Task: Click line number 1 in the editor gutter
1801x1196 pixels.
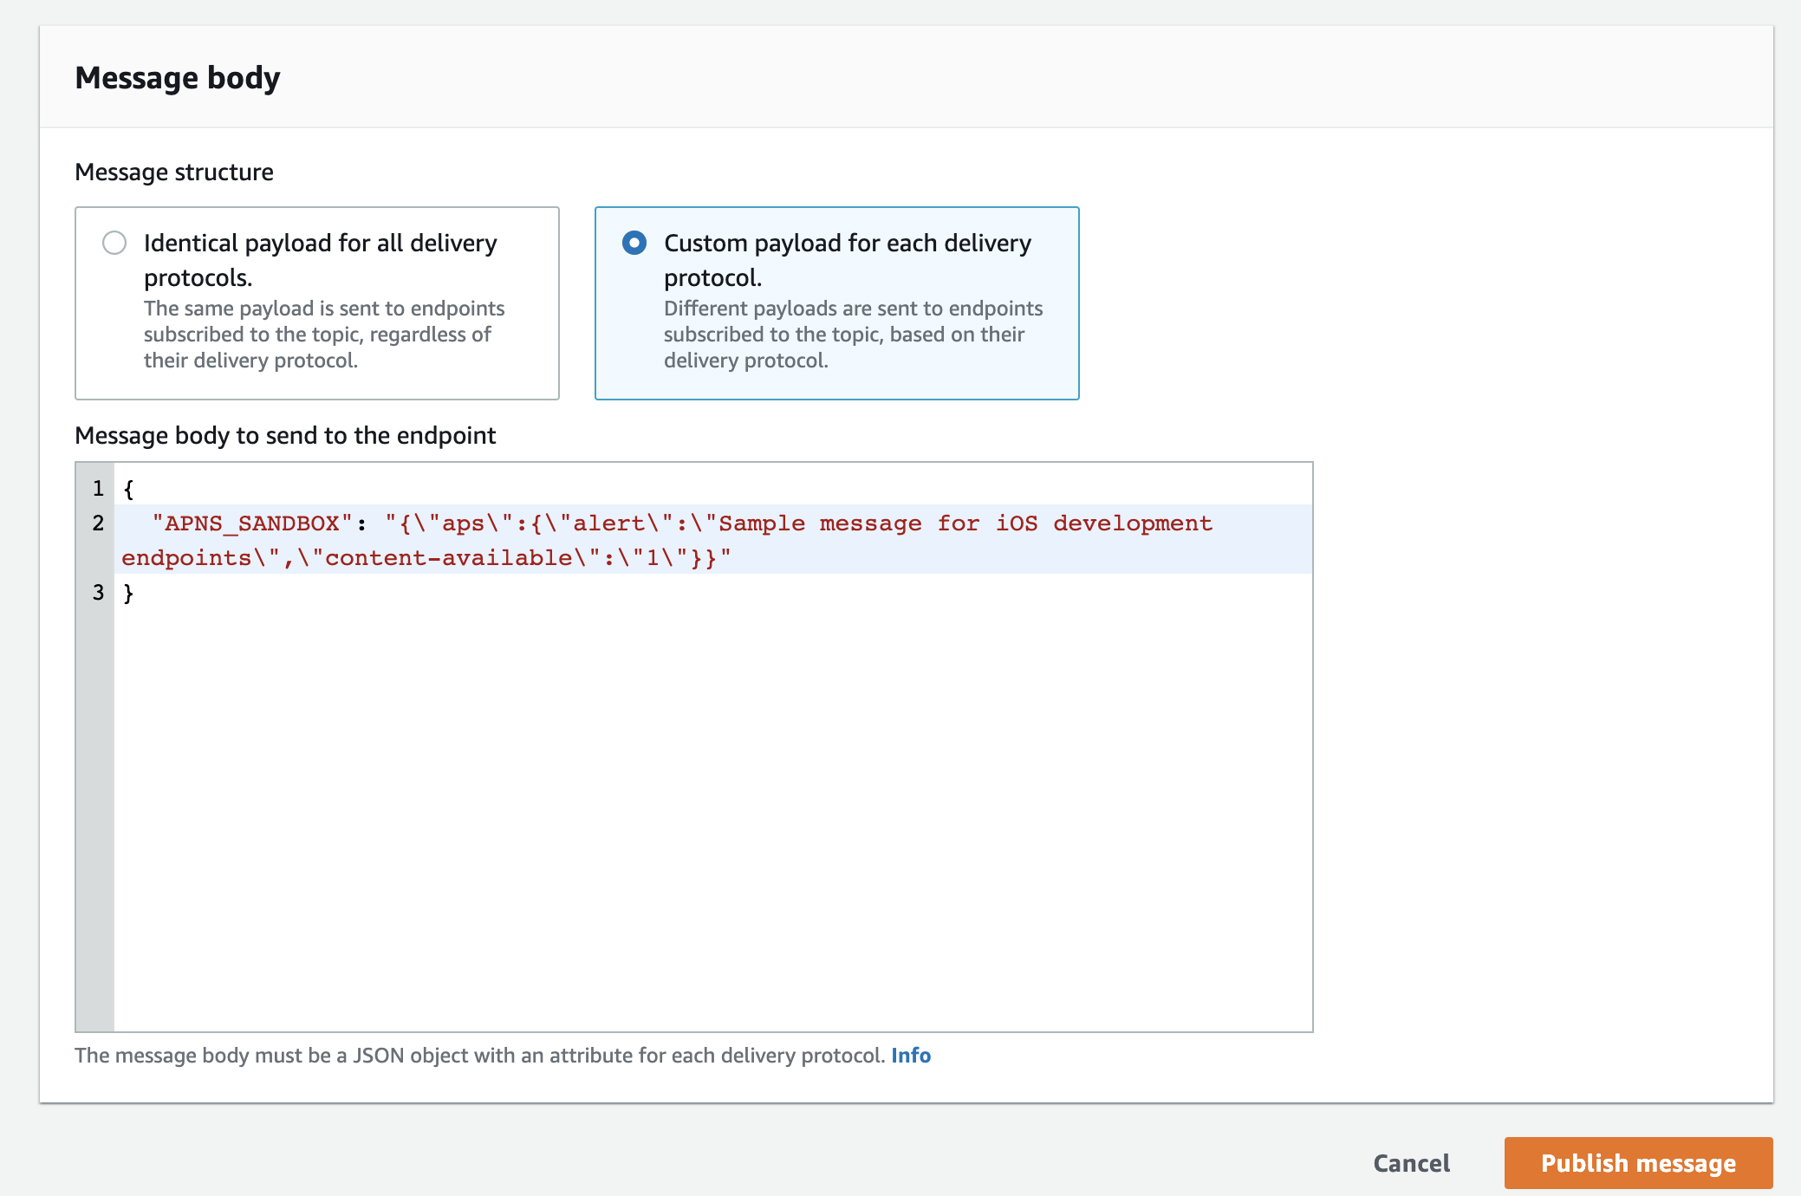Action: point(98,488)
